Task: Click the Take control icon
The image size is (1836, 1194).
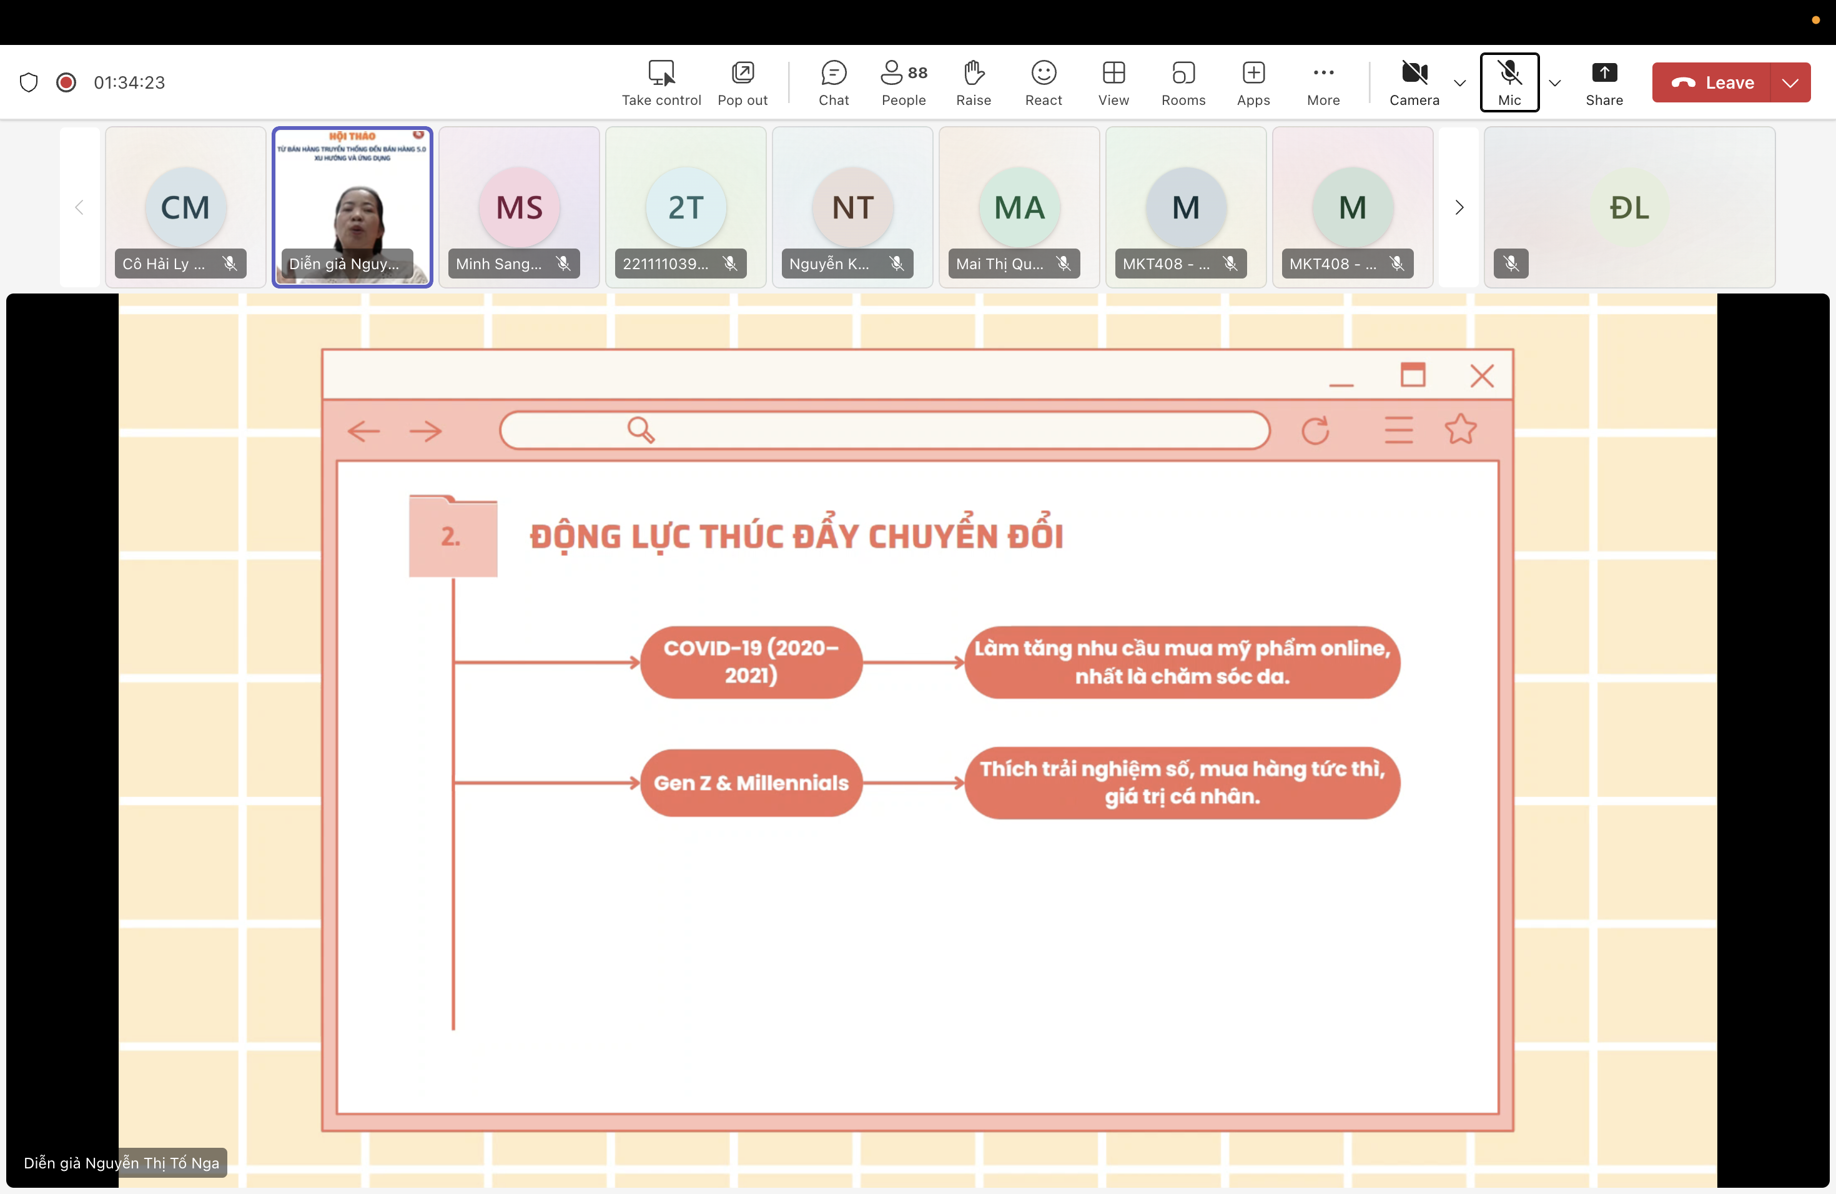Action: 661,82
